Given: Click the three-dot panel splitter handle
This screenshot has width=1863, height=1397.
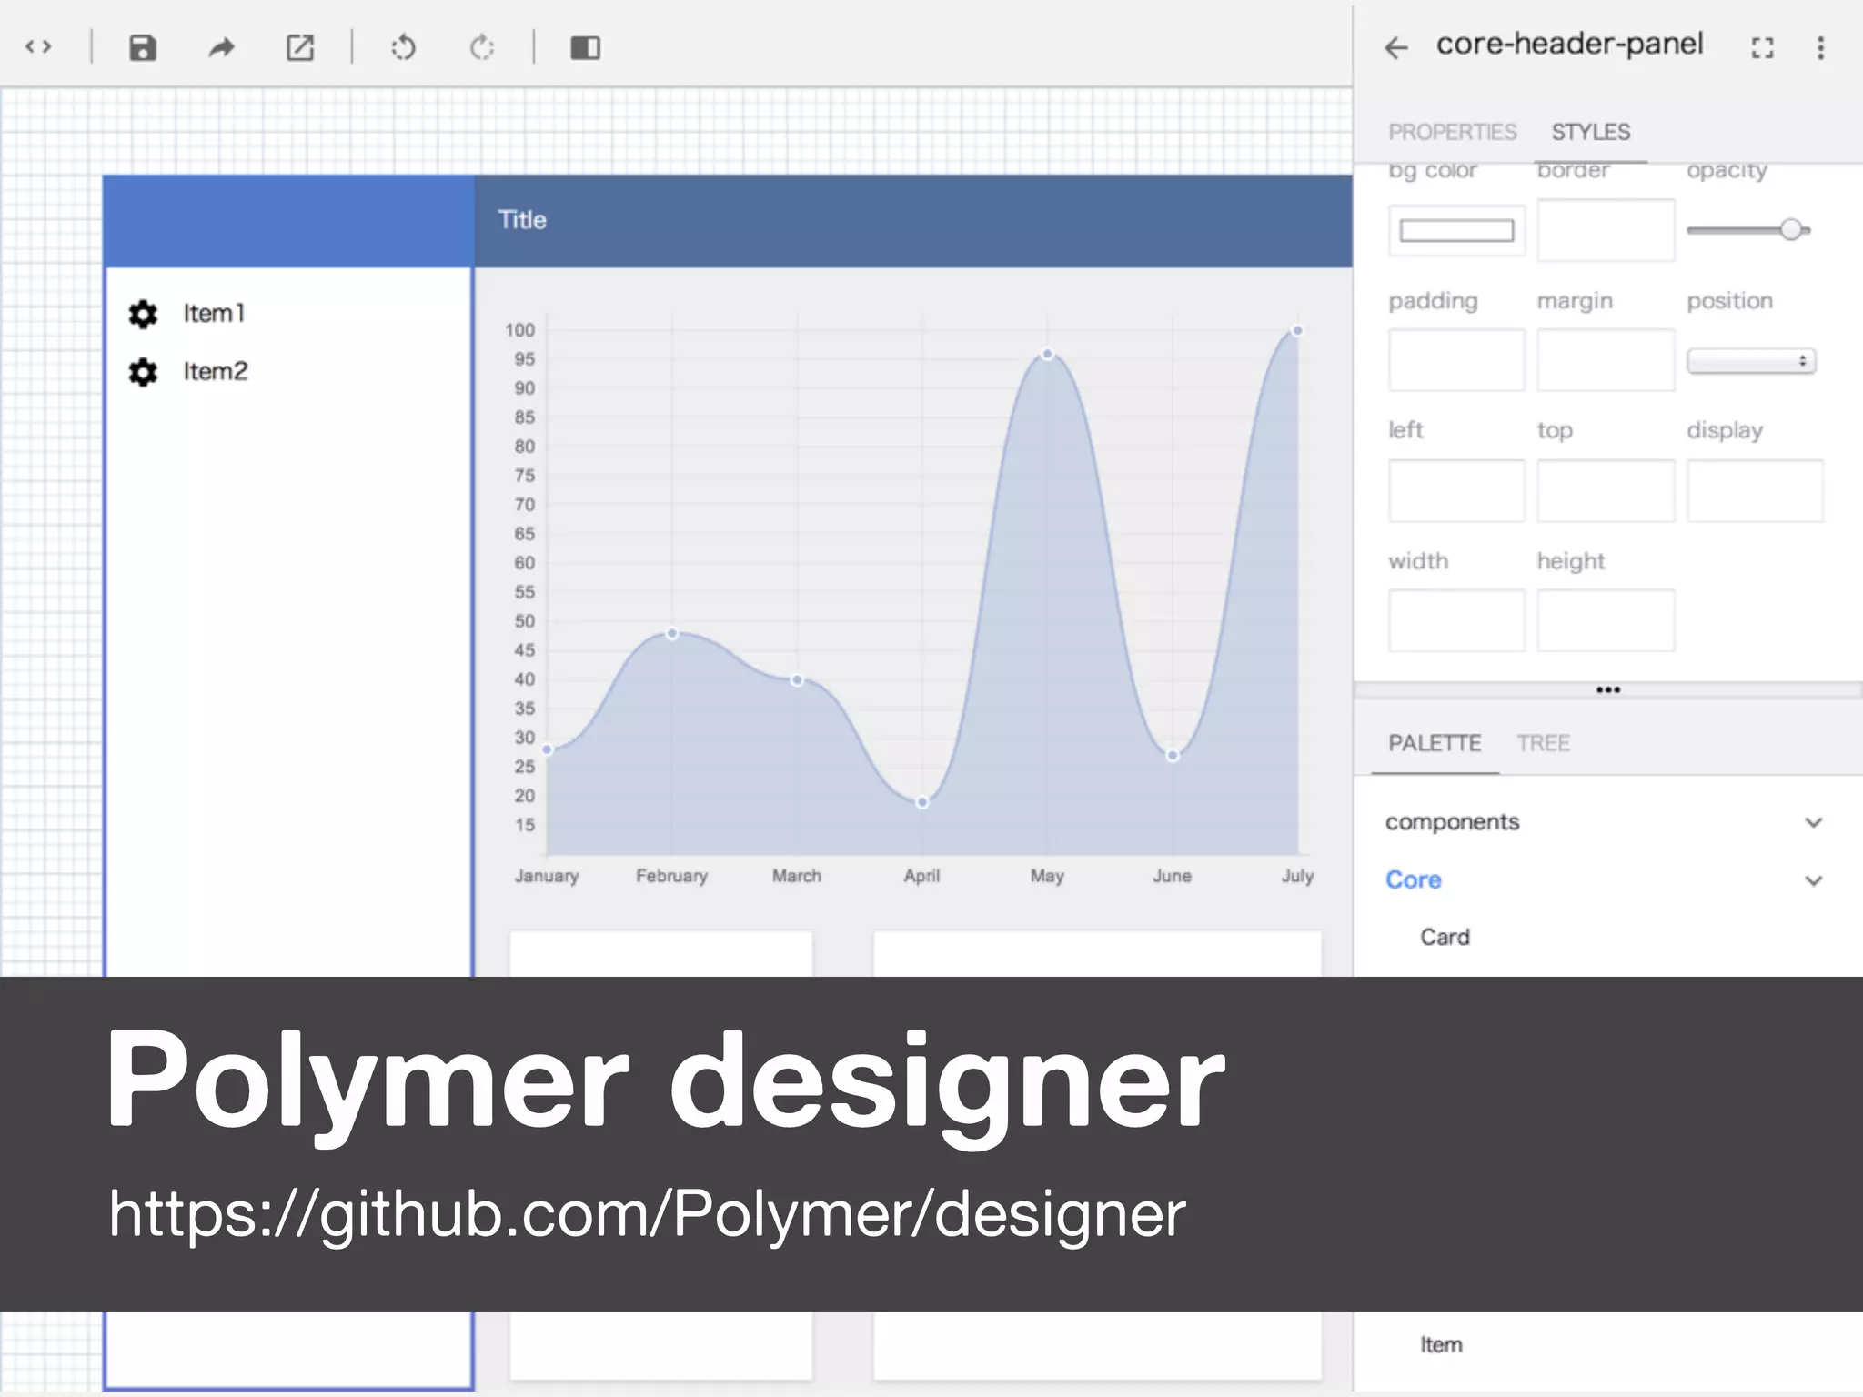Looking at the screenshot, I should (x=1607, y=689).
